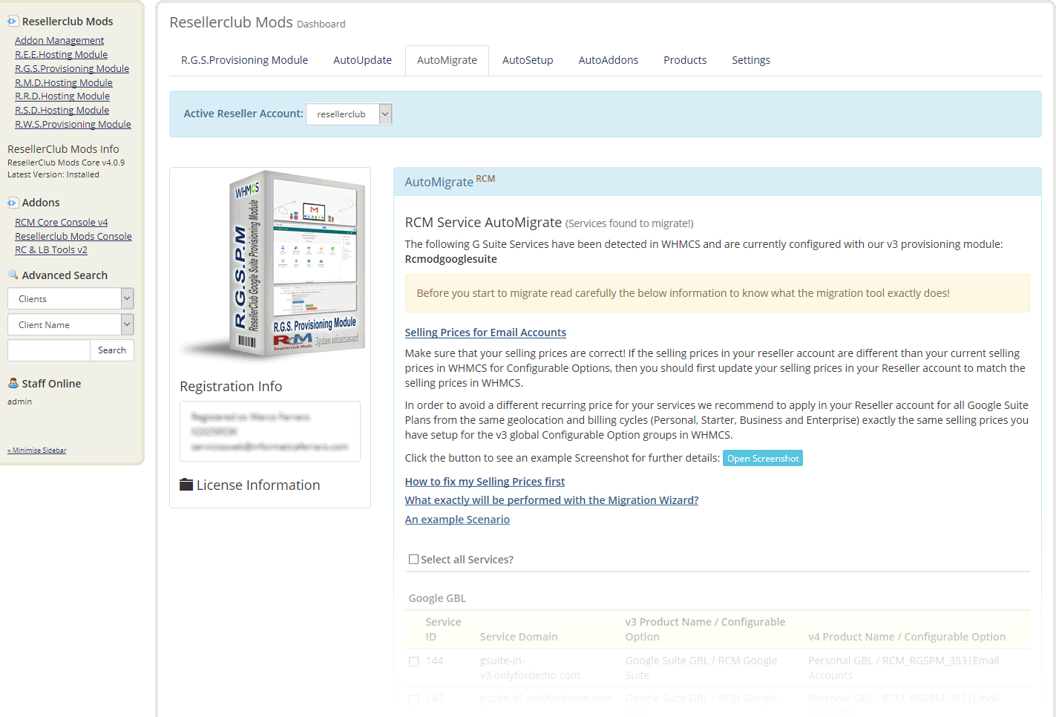Open R.W.S.Provisioning Module link
The height and width of the screenshot is (717, 1056).
click(73, 125)
